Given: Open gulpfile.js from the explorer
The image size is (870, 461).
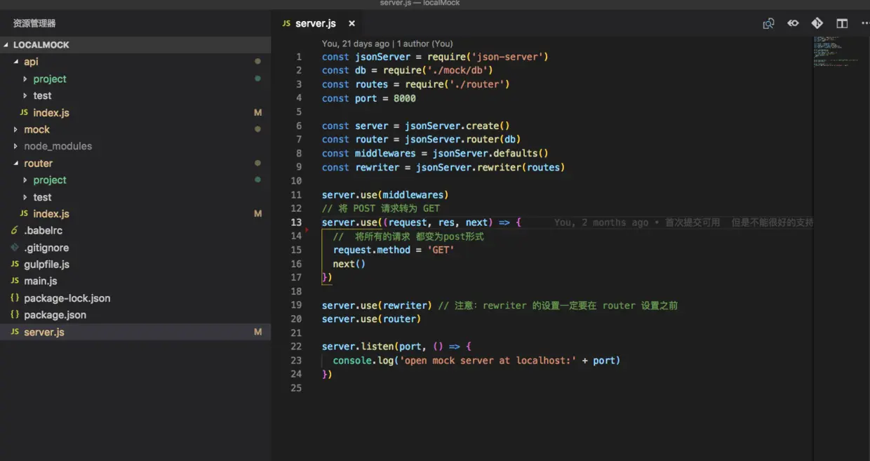Looking at the screenshot, I should [46, 265].
